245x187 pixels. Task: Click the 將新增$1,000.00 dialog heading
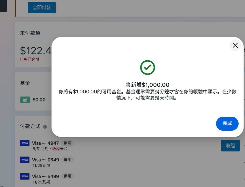(147, 85)
